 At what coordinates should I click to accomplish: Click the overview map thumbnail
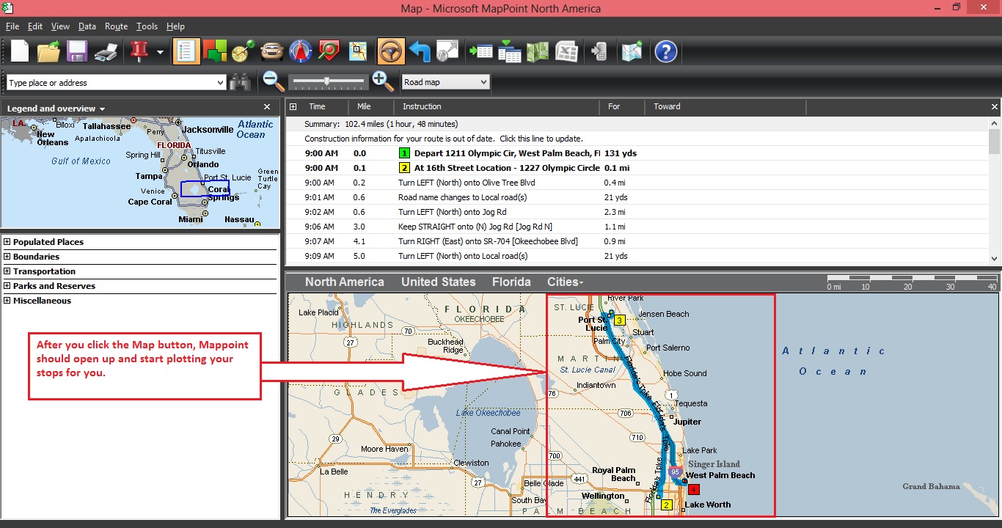(x=140, y=172)
